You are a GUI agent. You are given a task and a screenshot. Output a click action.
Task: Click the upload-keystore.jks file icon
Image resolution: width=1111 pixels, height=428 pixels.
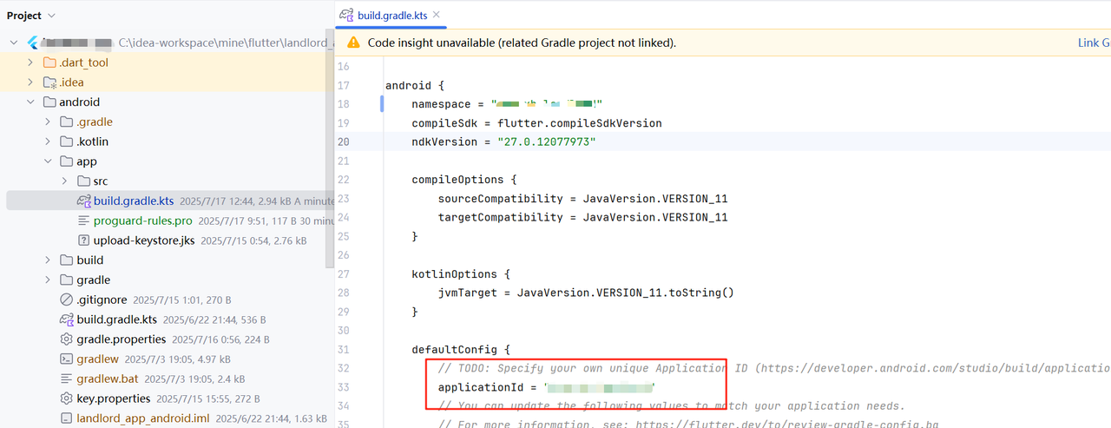(84, 240)
